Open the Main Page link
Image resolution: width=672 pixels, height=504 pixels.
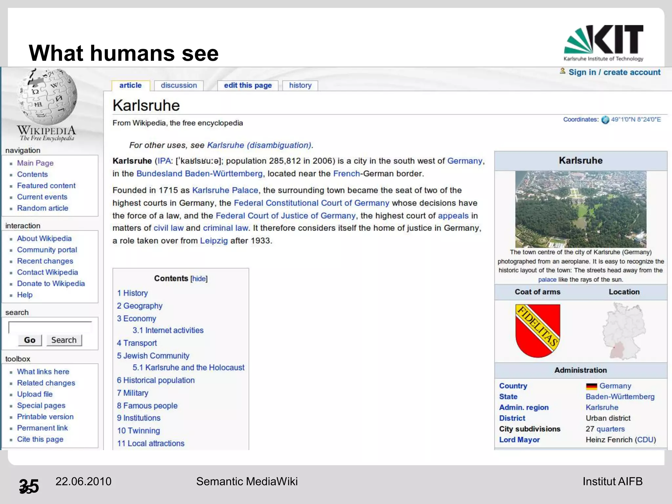[35, 163]
